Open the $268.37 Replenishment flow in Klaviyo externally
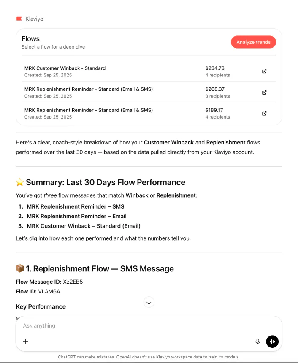Viewport: 298px width, 363px height. click(264, 92)
